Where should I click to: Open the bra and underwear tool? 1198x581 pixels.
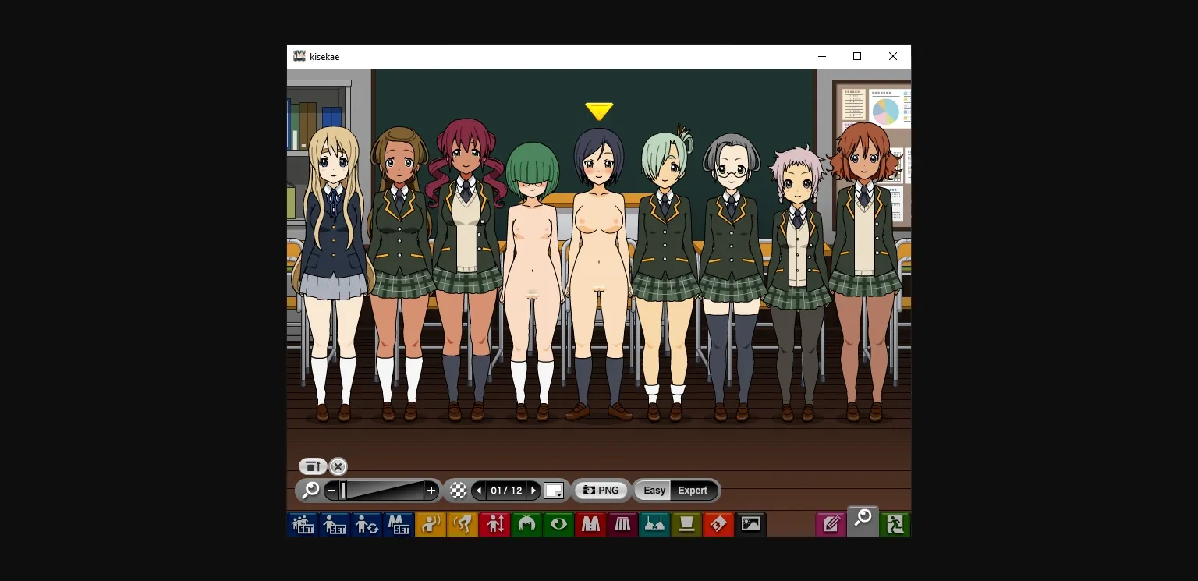click(654, 524)
